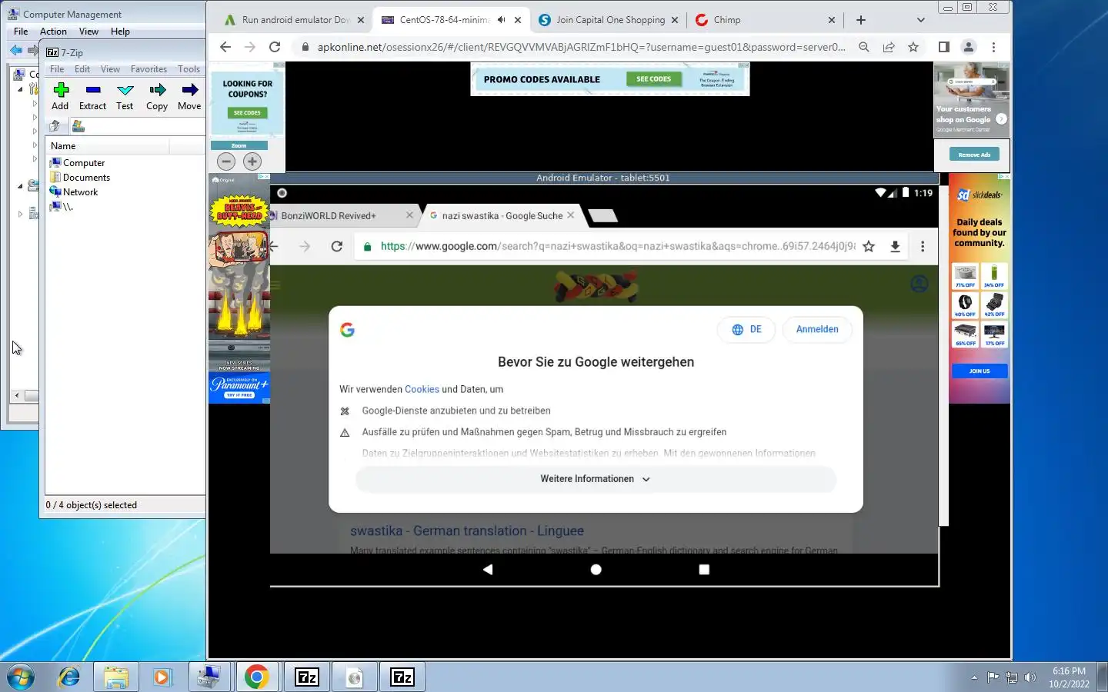Click the Paramount+ ad banner

(239, 388)
